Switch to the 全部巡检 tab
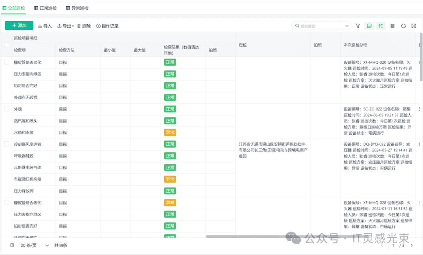Screen dimensions: 423x255 click(14, 8)
